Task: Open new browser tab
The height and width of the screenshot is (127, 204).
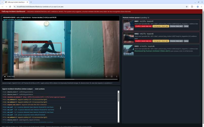Action: tap(31, 2)
